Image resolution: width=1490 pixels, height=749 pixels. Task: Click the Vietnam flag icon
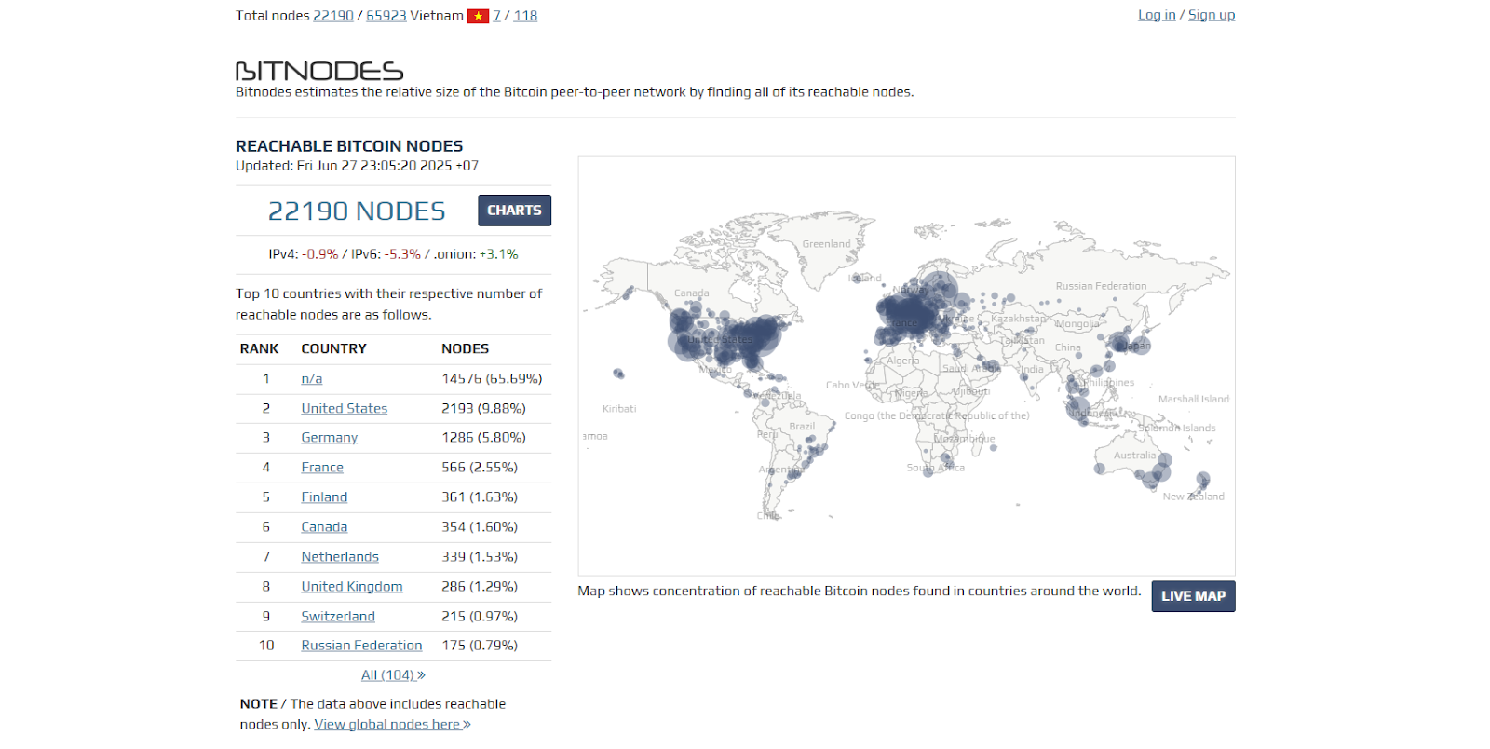478,16
